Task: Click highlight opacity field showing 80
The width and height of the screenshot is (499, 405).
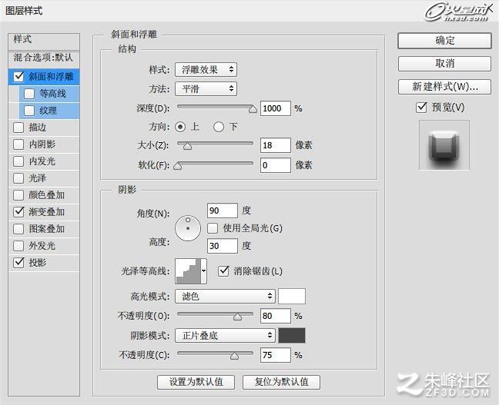Action: [x=275, y=316]
